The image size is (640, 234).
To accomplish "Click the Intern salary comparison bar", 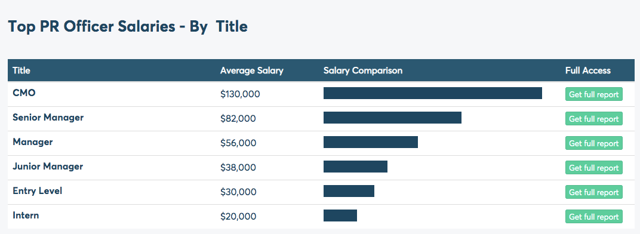I will coord(340,215).
